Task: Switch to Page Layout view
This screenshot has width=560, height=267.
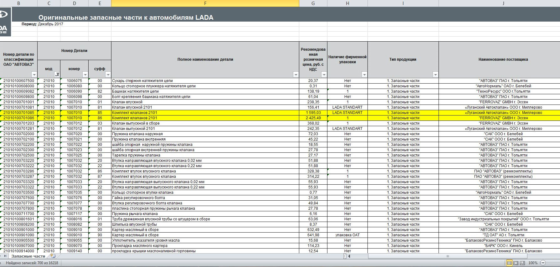Action: (516, 263)
